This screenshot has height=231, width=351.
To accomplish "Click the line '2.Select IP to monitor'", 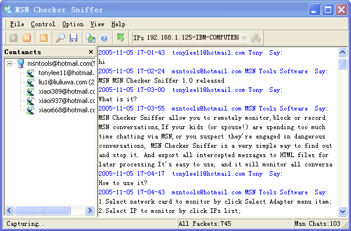I will click(170, 211).
